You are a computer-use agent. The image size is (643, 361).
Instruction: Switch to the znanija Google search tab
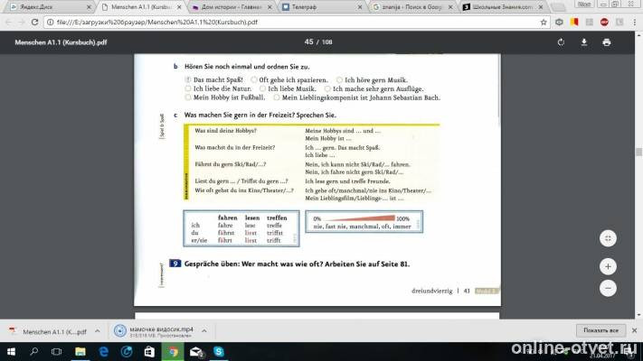tap(412, 7)
